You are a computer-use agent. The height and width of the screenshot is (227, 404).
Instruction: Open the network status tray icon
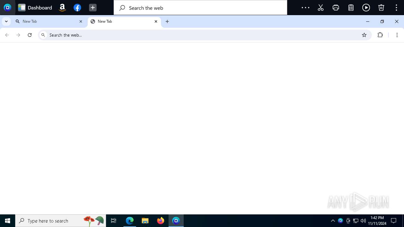pyautogui.click(x=356, y=221)
